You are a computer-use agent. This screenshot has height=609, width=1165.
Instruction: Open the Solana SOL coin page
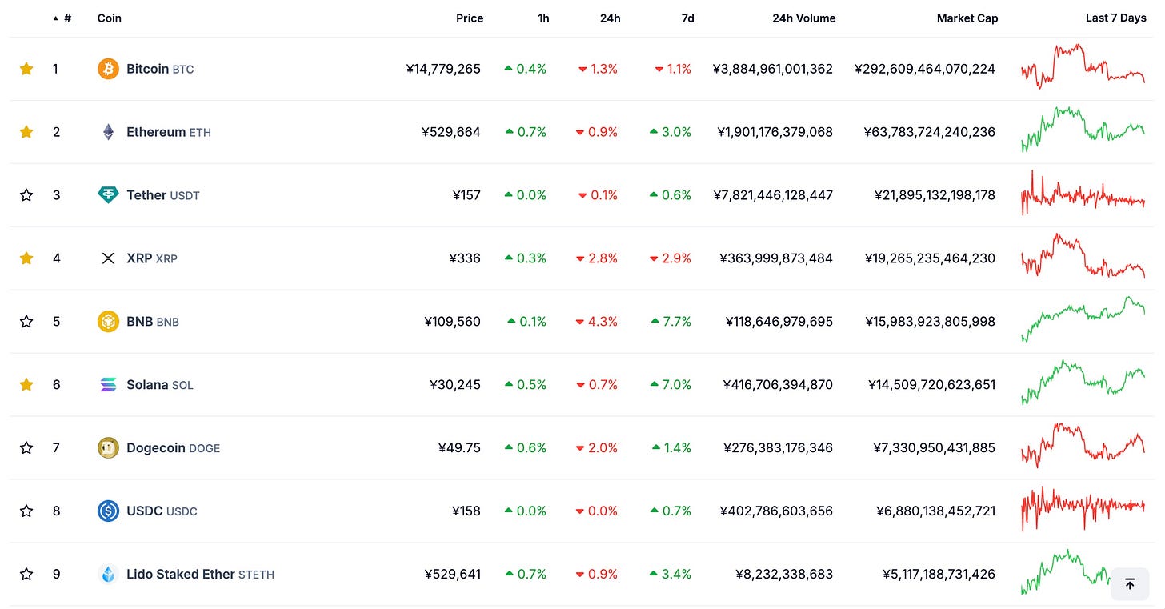160,385
